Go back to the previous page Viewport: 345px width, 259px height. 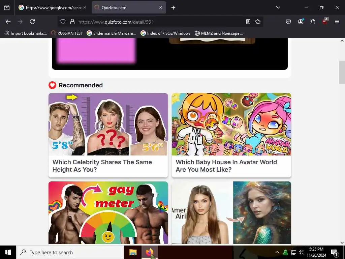coord(8,22)
